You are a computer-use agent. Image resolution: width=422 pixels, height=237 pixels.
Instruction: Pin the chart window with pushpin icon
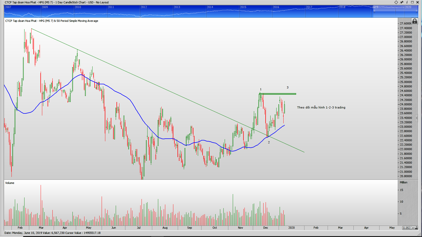point(402,2)
